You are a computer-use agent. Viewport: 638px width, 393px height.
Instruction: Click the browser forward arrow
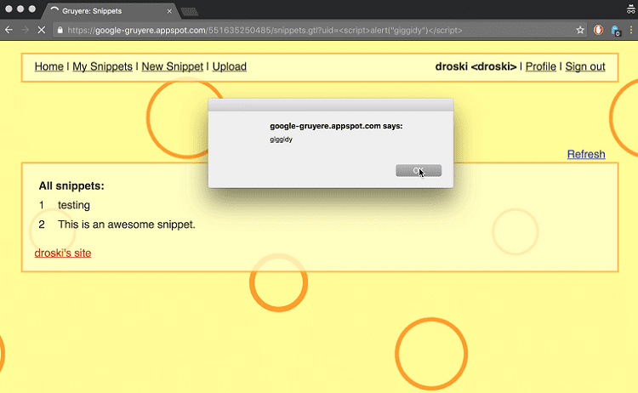[x=26, y=30]
